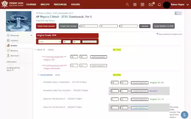Click the user profile avatar
The width and height of the screenshot is (191, 119).
(167, 5)
